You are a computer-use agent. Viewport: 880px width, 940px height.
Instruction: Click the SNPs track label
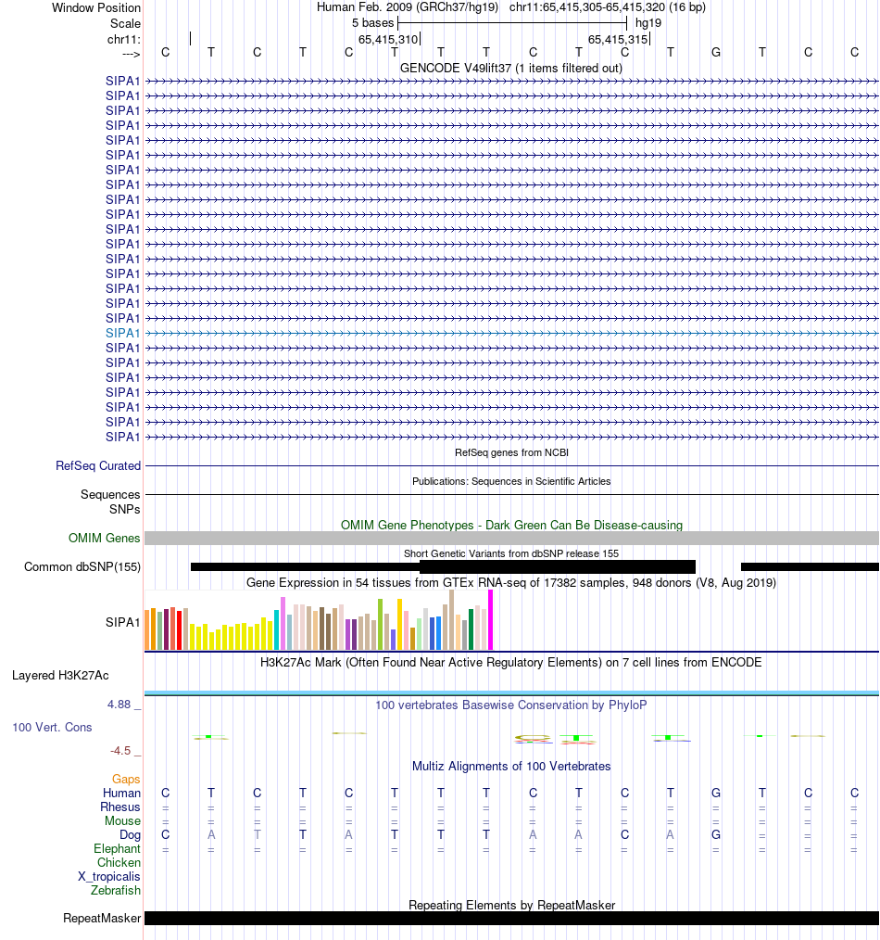pos(125,510)
